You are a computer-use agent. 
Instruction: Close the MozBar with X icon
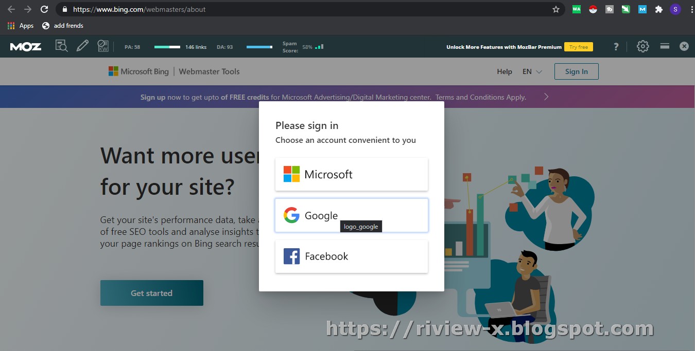pos(684,46)
